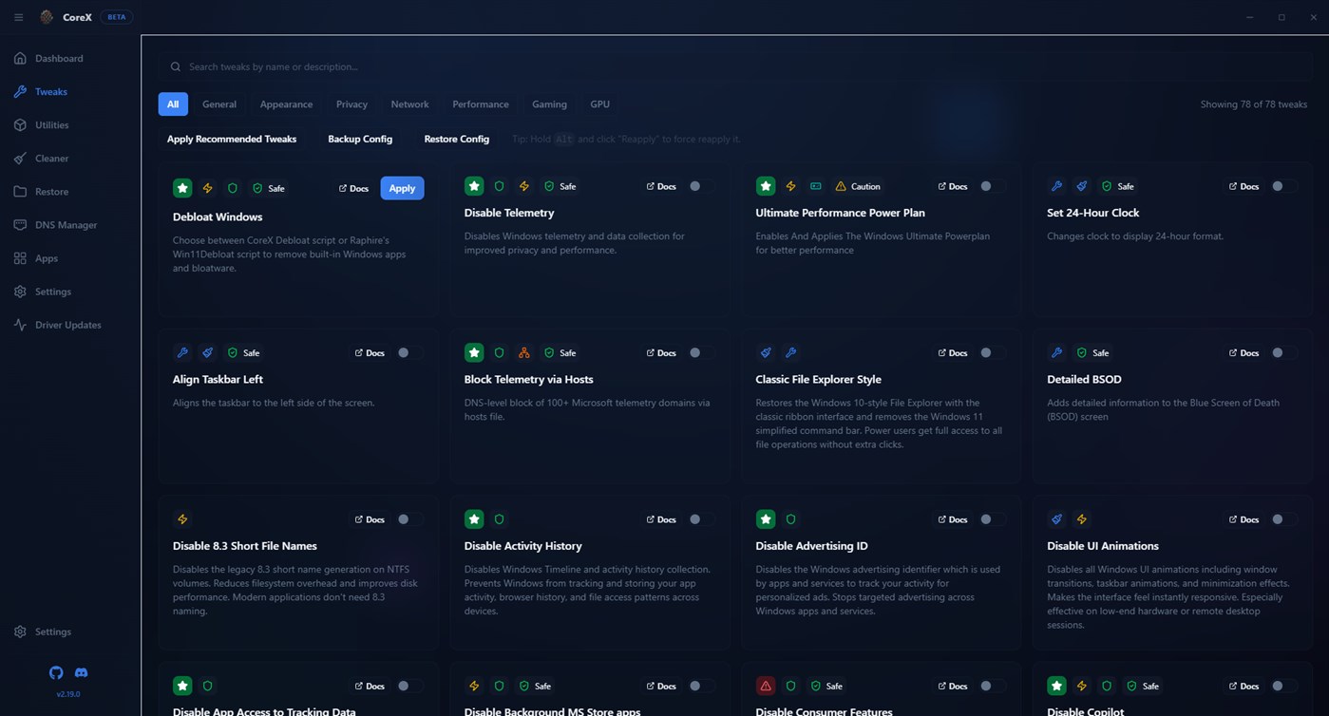
Task: Show the GPU tweaks tab
Action: point(599,104)
